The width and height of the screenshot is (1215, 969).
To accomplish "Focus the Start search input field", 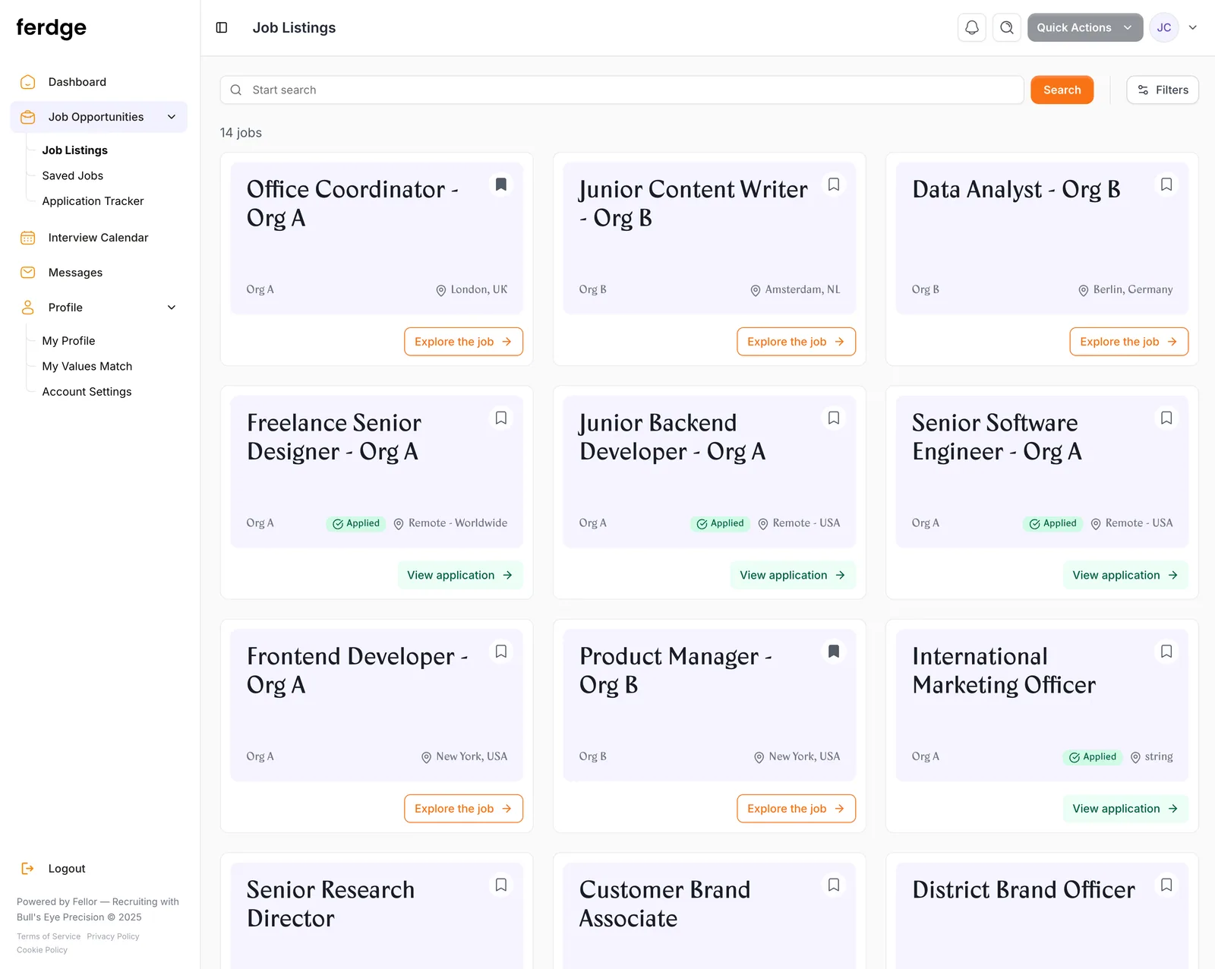I will 622,90.
